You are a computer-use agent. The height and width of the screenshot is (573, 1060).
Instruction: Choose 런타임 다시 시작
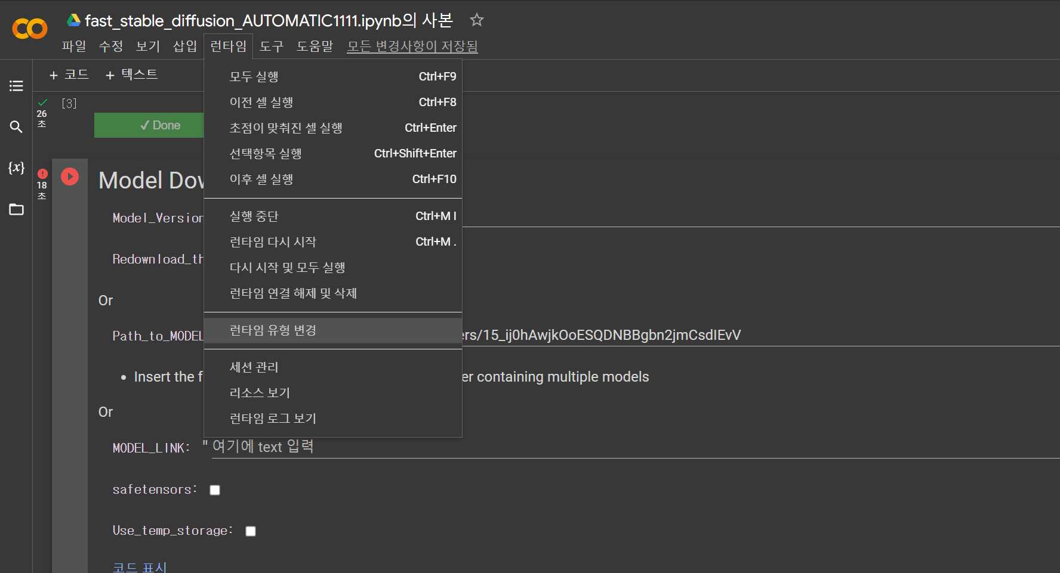tap(333, 241)
